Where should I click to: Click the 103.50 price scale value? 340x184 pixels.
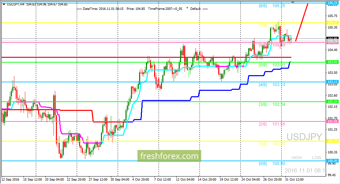tap(332, 73)
